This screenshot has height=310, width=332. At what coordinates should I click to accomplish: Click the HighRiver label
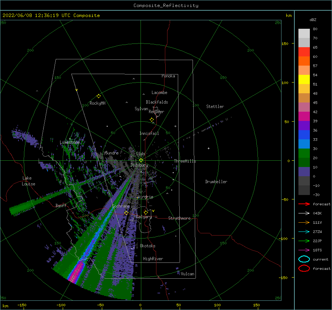[153, 259]
